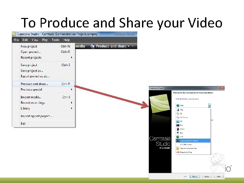Choose Exit from the File menu
Image resolution: width=244 pixels, height=183 pixels.
pyautogui.click(x=44, y=124)
